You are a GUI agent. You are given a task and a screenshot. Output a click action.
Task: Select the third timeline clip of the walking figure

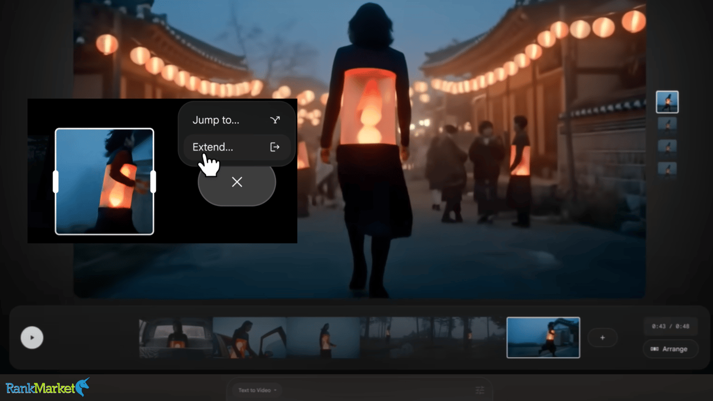(323, 338)
